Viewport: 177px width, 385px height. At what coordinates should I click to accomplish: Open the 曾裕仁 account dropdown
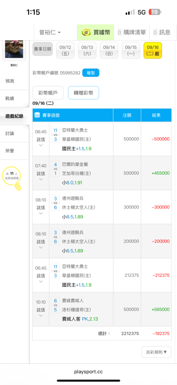coord(50,32)
